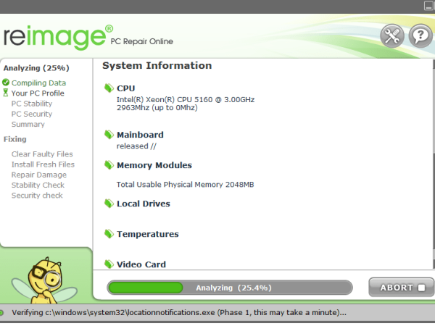435x326 pixels.
Task: Click the Analyzing 25.4% progress bar
Action: tap(230, 288)
